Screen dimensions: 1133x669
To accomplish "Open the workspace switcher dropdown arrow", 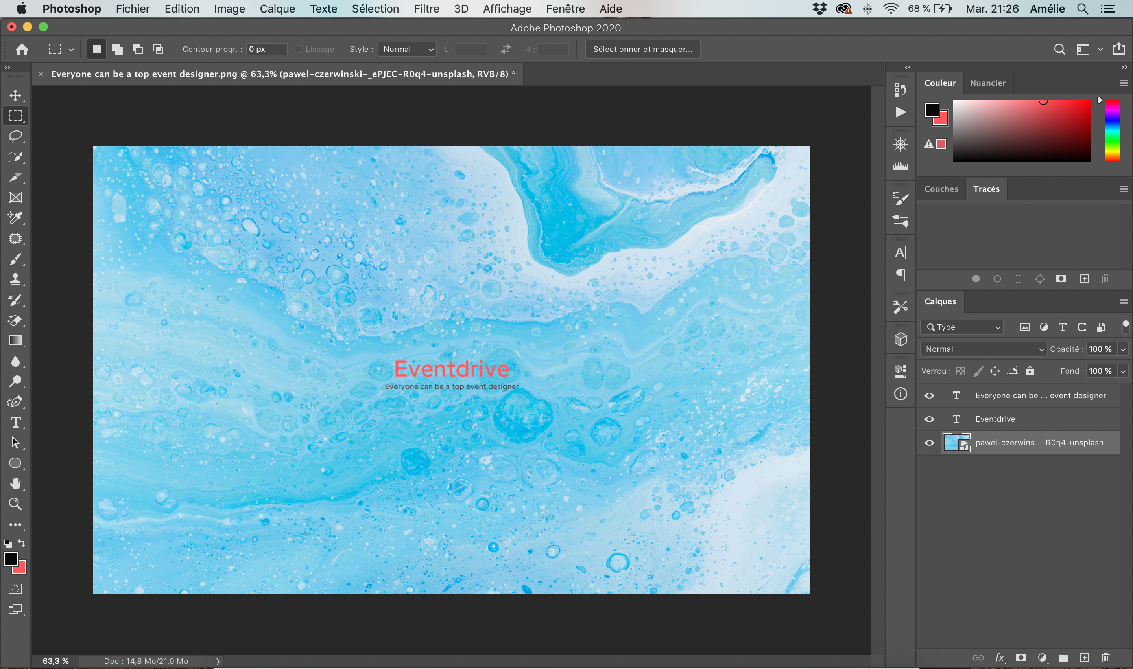I will point(1100,49).
